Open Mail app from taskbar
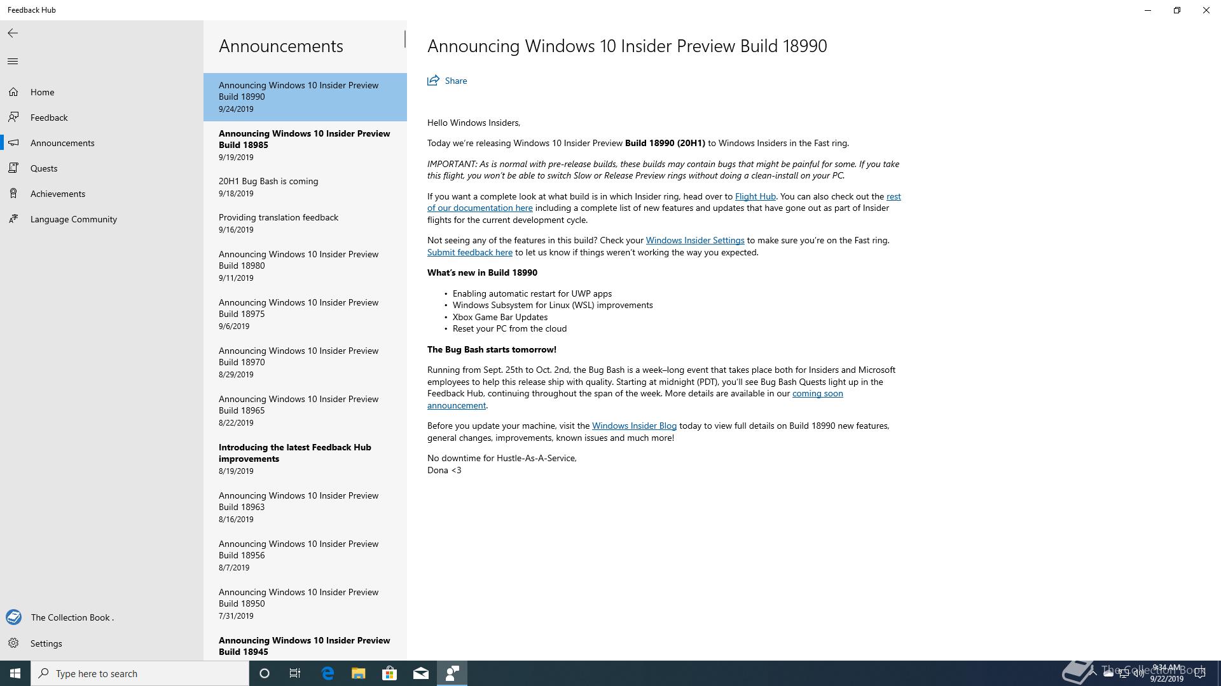Image resolution: width=1221 pixels, height=686 pixels. (x=421, y=673)
